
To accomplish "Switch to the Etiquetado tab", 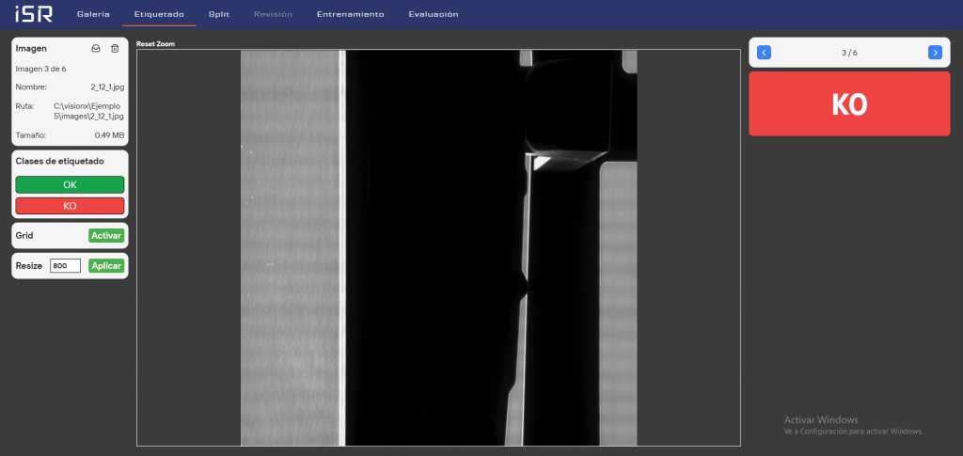I will pos(159,14).
